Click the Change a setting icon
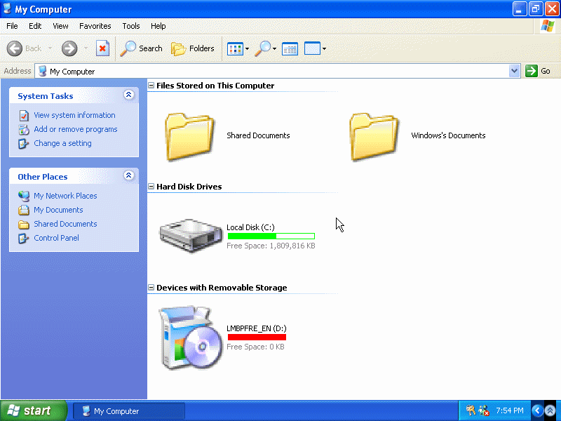This screenshot has width=561, height=421. coord(24,144)
